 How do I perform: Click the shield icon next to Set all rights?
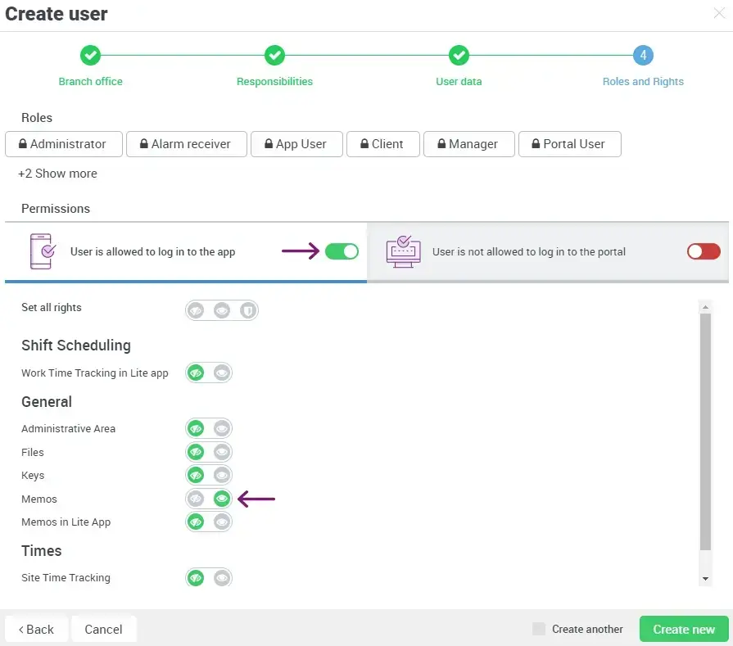pyautogui.click(x=248, y=309)
